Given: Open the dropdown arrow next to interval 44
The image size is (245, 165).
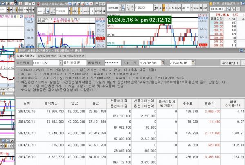Looking at the screenshot, I should tap(192, 8).
